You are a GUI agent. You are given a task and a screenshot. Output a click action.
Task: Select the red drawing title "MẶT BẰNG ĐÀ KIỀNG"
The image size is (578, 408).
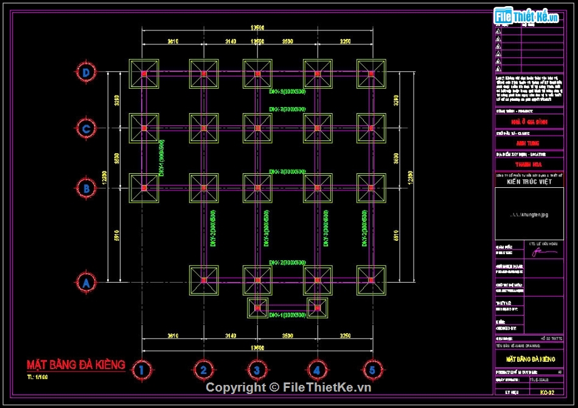[76, 365]
